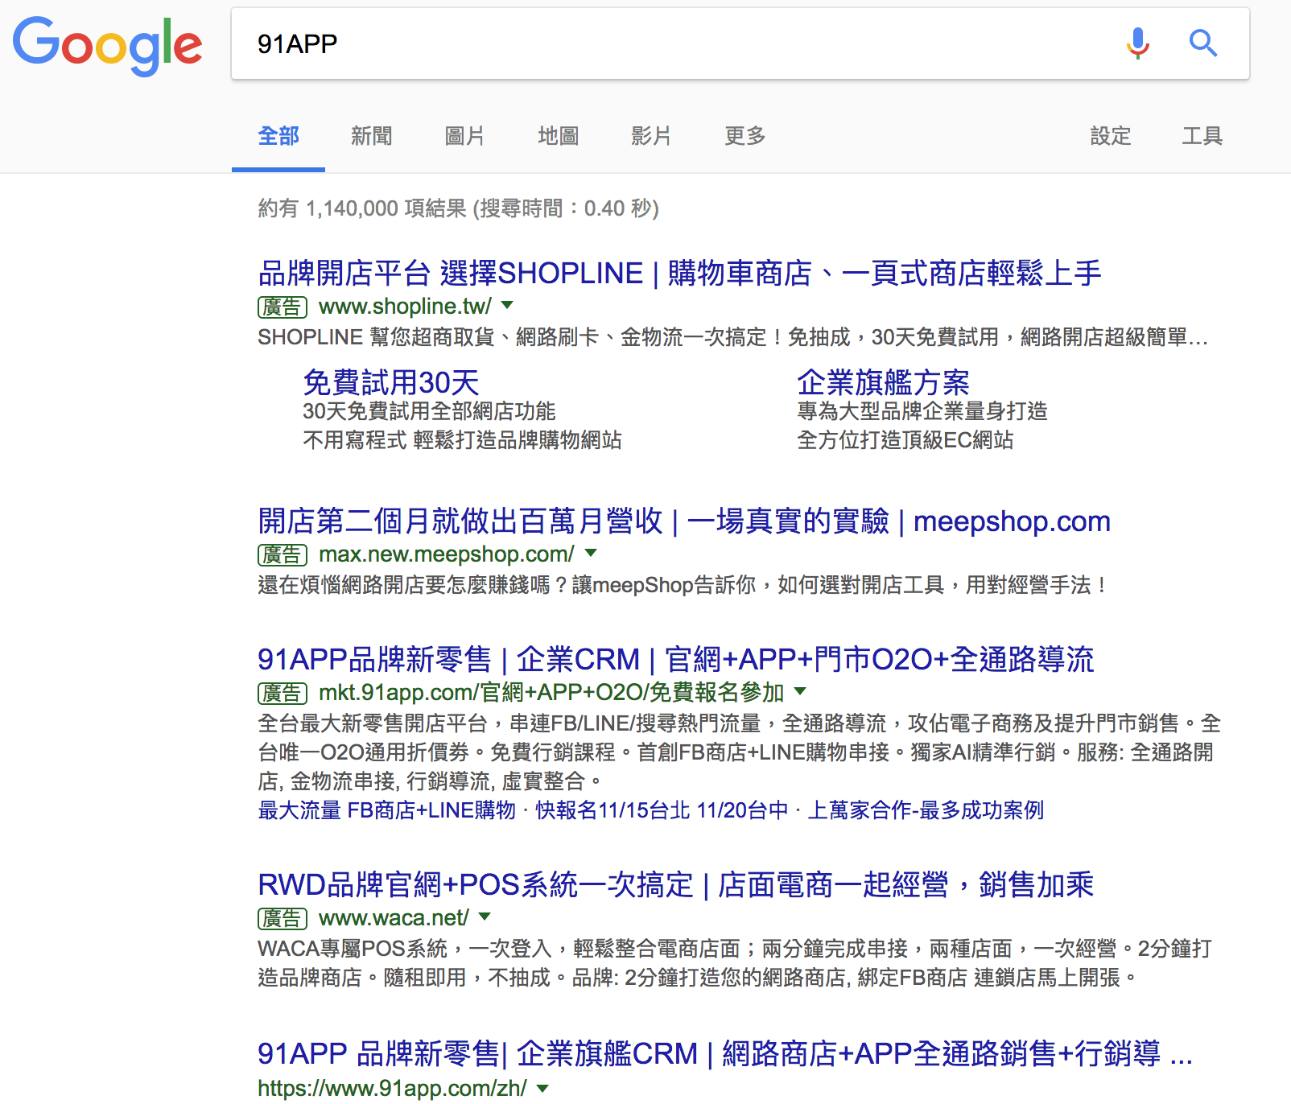Screen dimensions: 1291x1104
Task: Open the 工具 options
Action: [x=1202, y=136]
